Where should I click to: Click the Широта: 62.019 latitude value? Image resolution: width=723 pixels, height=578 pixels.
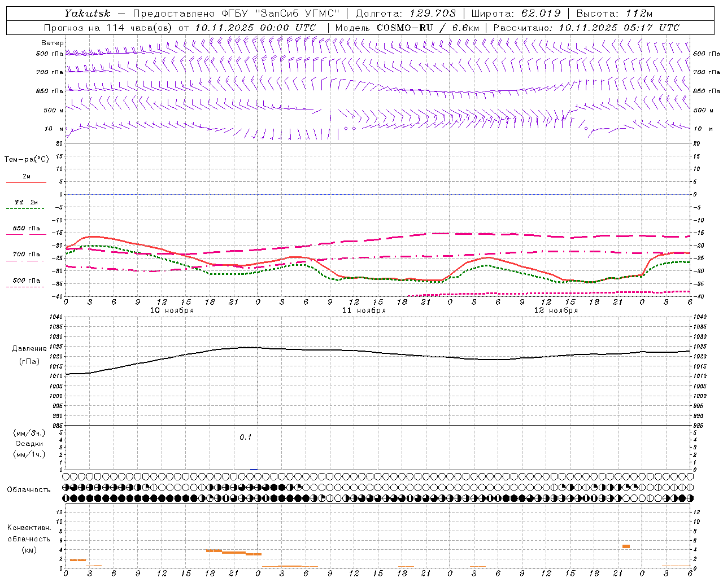516,14
